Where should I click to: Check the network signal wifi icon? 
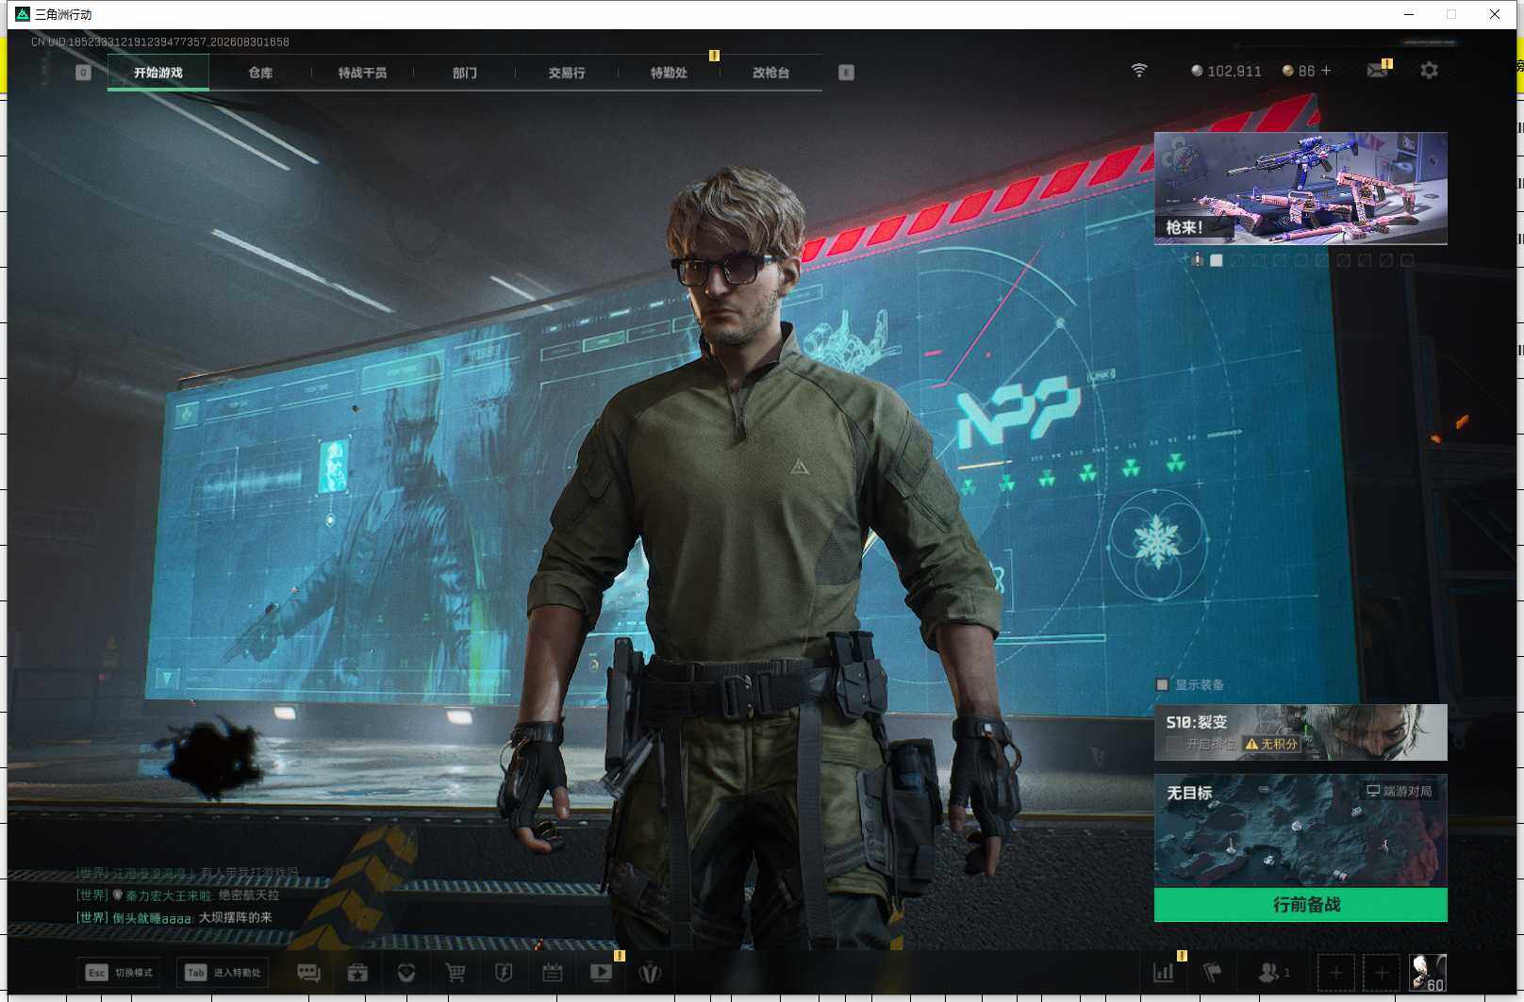1139,71
